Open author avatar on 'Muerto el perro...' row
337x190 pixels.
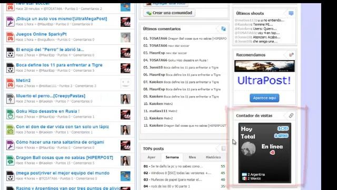coord(125,99)
